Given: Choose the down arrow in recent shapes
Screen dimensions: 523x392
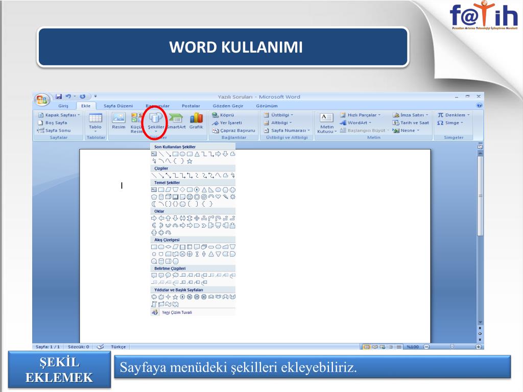Looking at the screenshot, I should [225, 154].
